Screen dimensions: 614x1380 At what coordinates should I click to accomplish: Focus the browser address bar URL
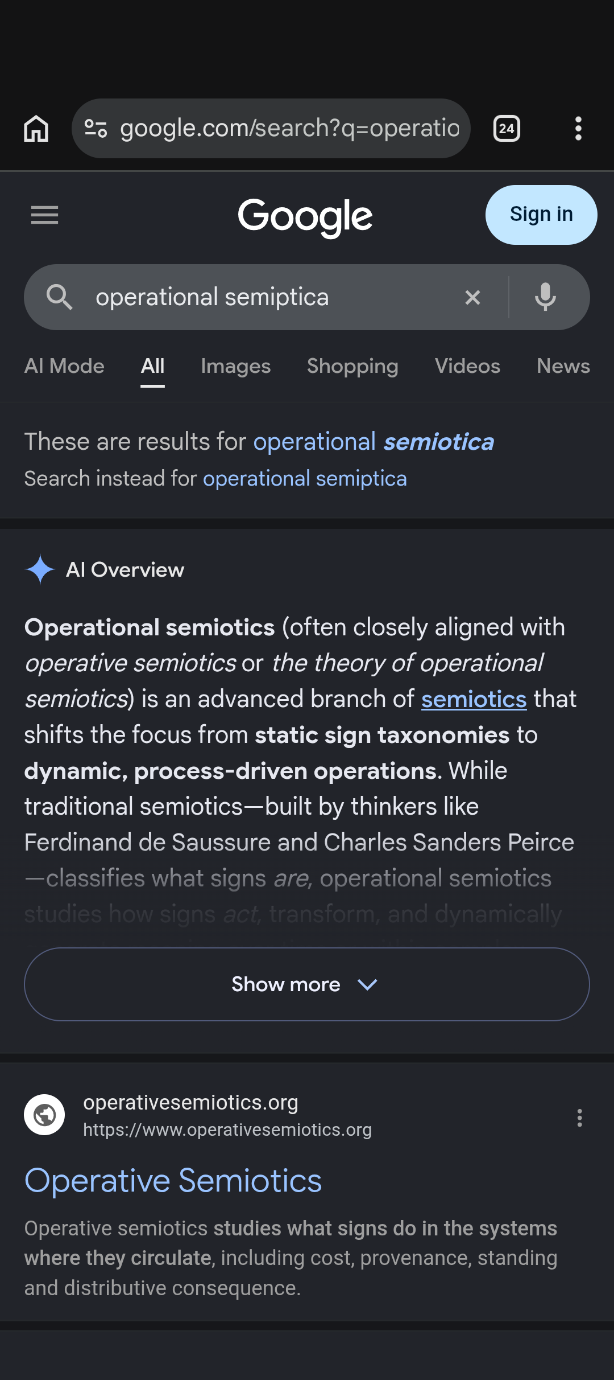tap(289, 129)
